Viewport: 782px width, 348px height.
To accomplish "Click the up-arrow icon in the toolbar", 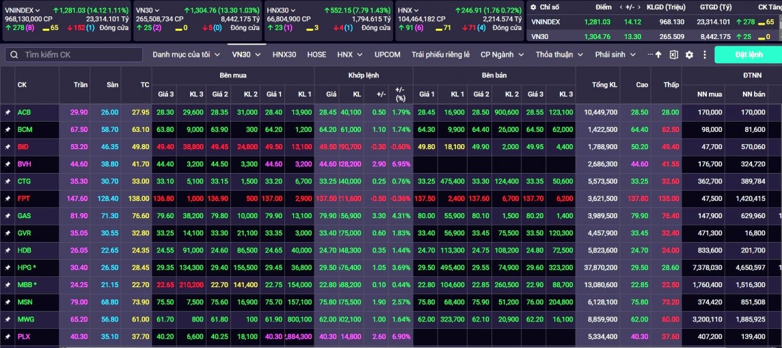I will pyautogui.click(x=658, y=55).
